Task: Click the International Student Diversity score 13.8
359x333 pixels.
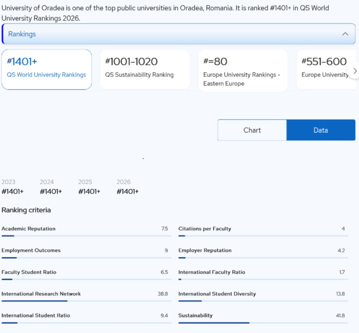Action: click(x=340, y=294)
